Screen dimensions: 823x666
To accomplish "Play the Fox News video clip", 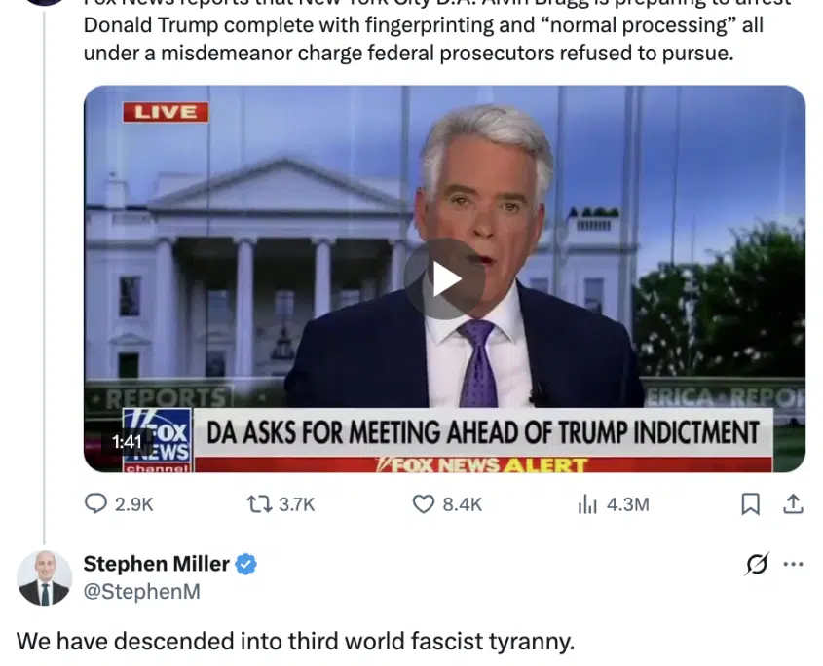I will 444,279.
